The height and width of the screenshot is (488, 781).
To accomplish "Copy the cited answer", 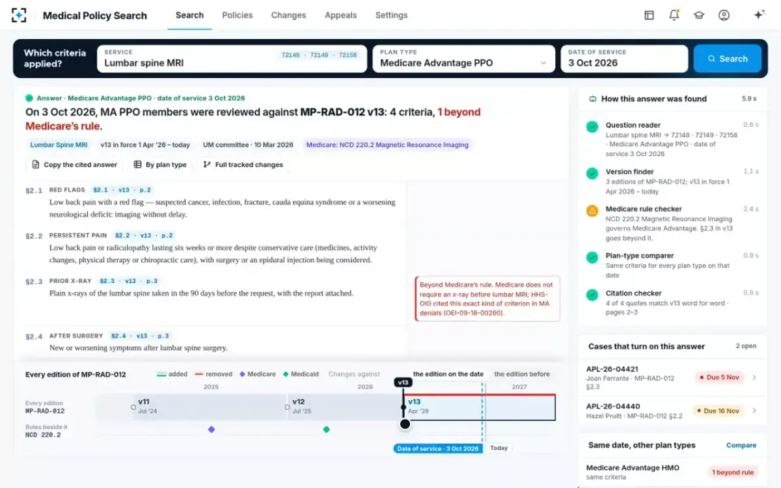I will point(75,165).
